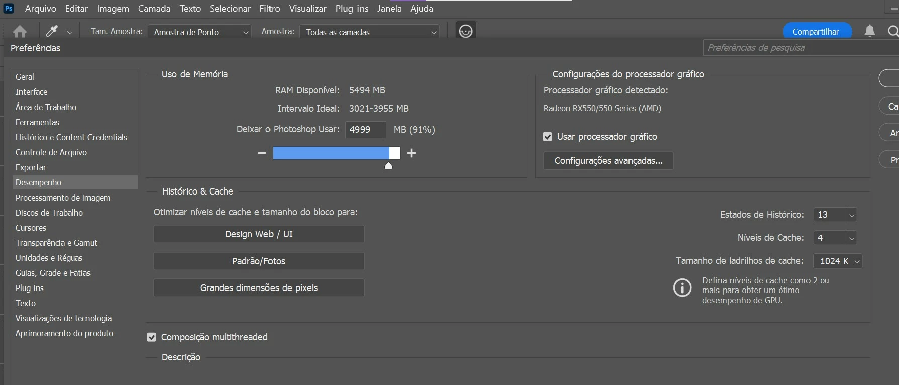Click the Deixar o Photoshop Usar field
Screen dimensions: 899x385
(366, 130)
